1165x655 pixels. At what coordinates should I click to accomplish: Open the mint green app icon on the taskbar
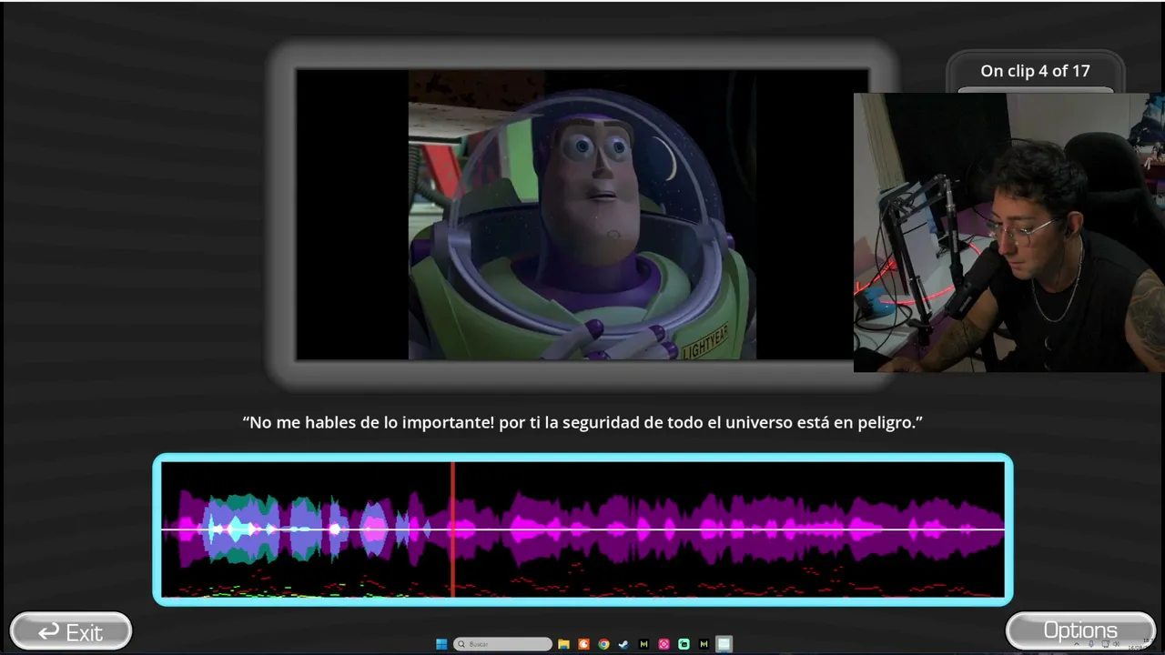coord(684,644)
